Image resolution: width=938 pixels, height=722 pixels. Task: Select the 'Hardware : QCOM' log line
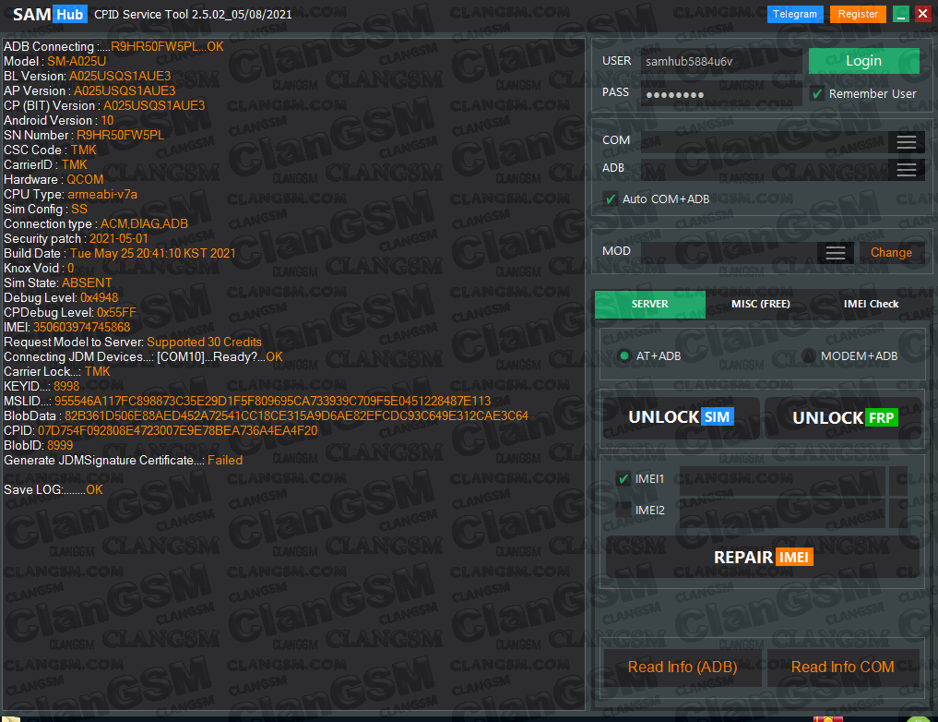53,180
